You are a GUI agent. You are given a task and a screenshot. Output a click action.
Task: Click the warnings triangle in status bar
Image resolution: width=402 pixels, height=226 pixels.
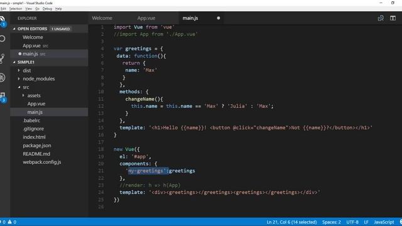click(x=10, y=222)
